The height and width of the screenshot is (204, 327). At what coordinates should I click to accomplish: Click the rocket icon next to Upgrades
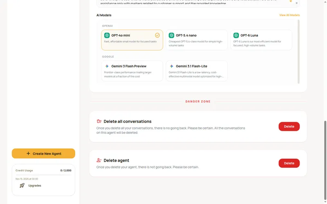click(x=22, y=185)
